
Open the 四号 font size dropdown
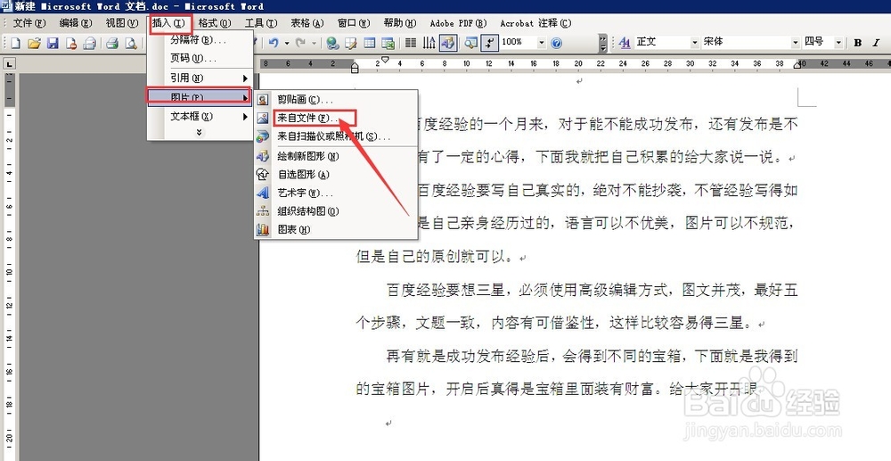pyautogui.click(x=838, y=43)
